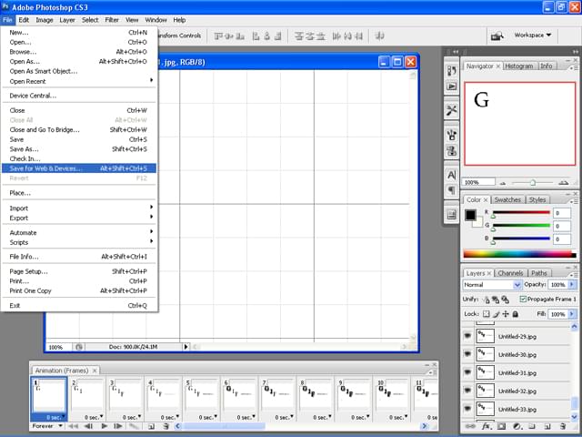Hide the Untitled-30.jpg layer
Screen dimensions: 582x437
pyautogui.click(x=467, y=354)
